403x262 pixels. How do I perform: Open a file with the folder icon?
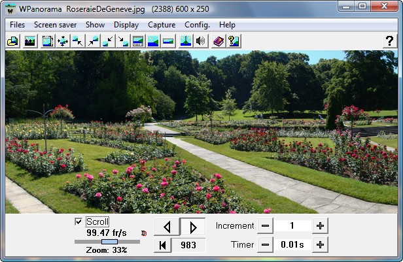coord(12,41)
